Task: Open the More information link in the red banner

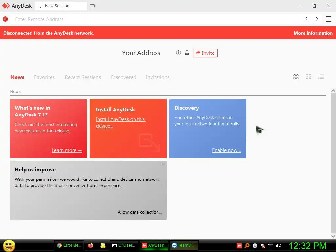Action: pos(313,33)
